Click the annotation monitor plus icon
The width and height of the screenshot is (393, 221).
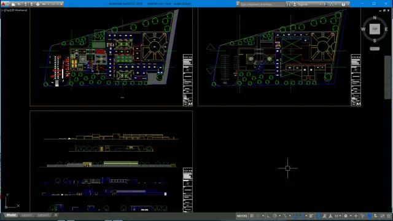coord(356,216)
